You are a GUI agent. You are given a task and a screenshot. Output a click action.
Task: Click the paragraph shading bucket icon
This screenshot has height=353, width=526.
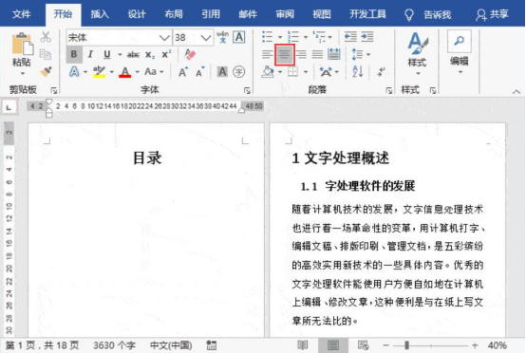[268, 72]
